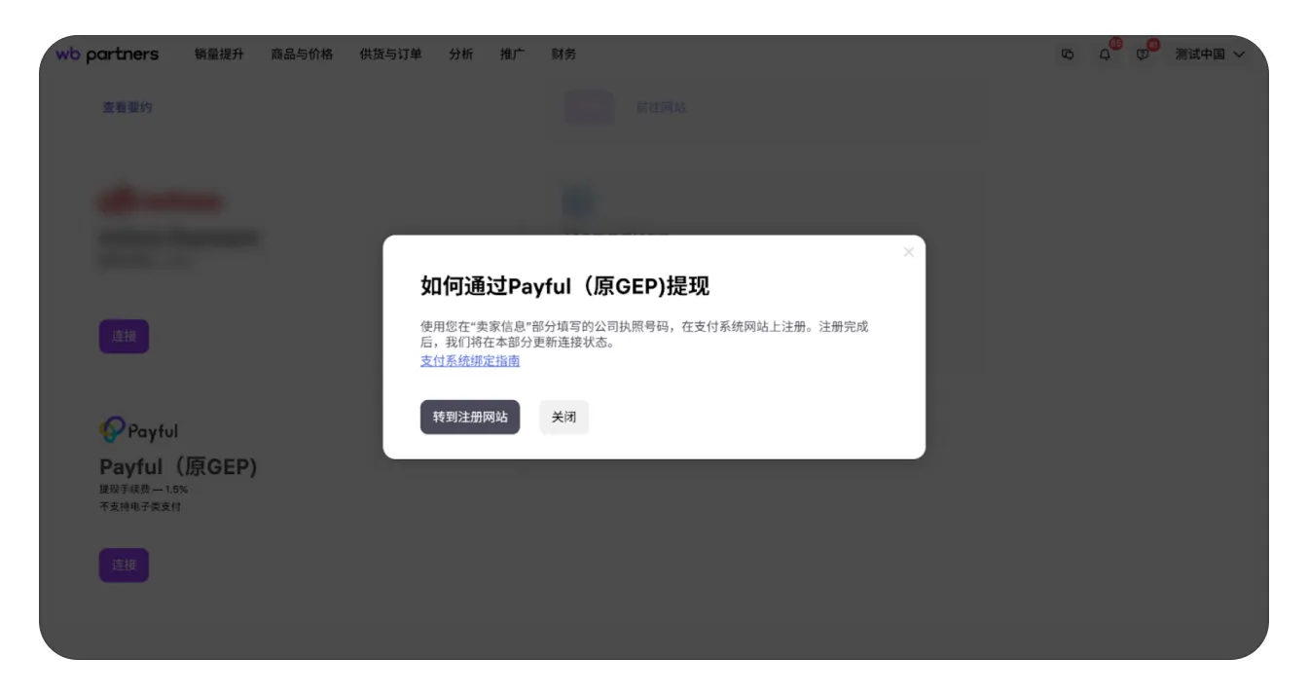The width and height of the screenshot is (1308, 695).
Task: Select the 推广 menu item
Action: point(512,55)
